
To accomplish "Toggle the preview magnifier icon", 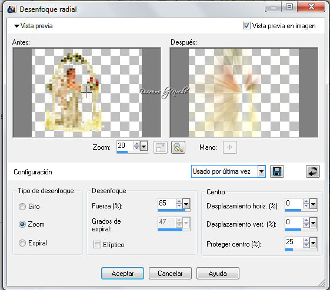I will (178, 147).
